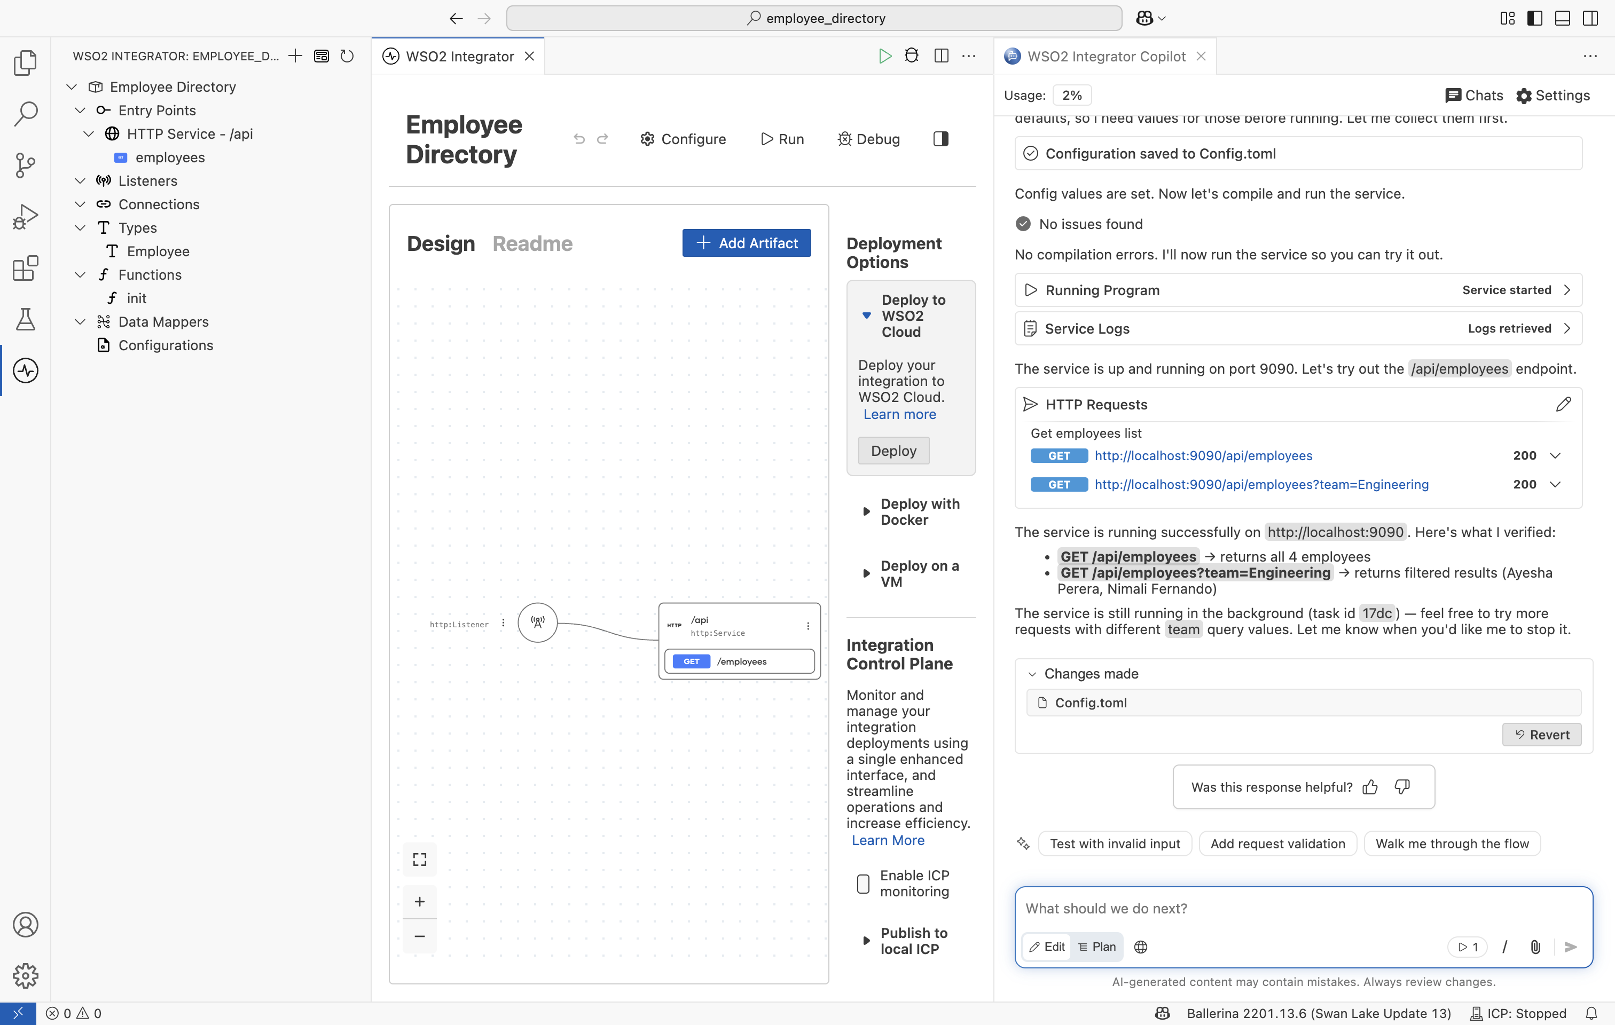Open Run and Debug view in activity bar

(26, 217)
